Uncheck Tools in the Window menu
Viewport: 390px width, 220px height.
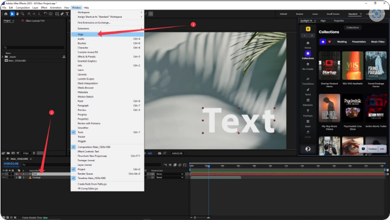[107, 132]
